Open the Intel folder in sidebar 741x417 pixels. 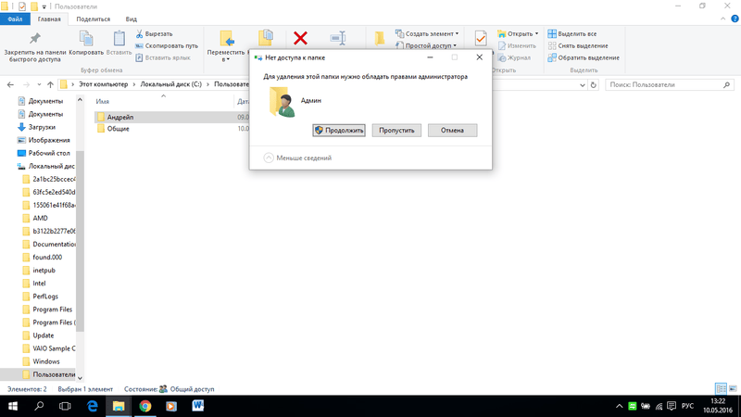[34, 284]
